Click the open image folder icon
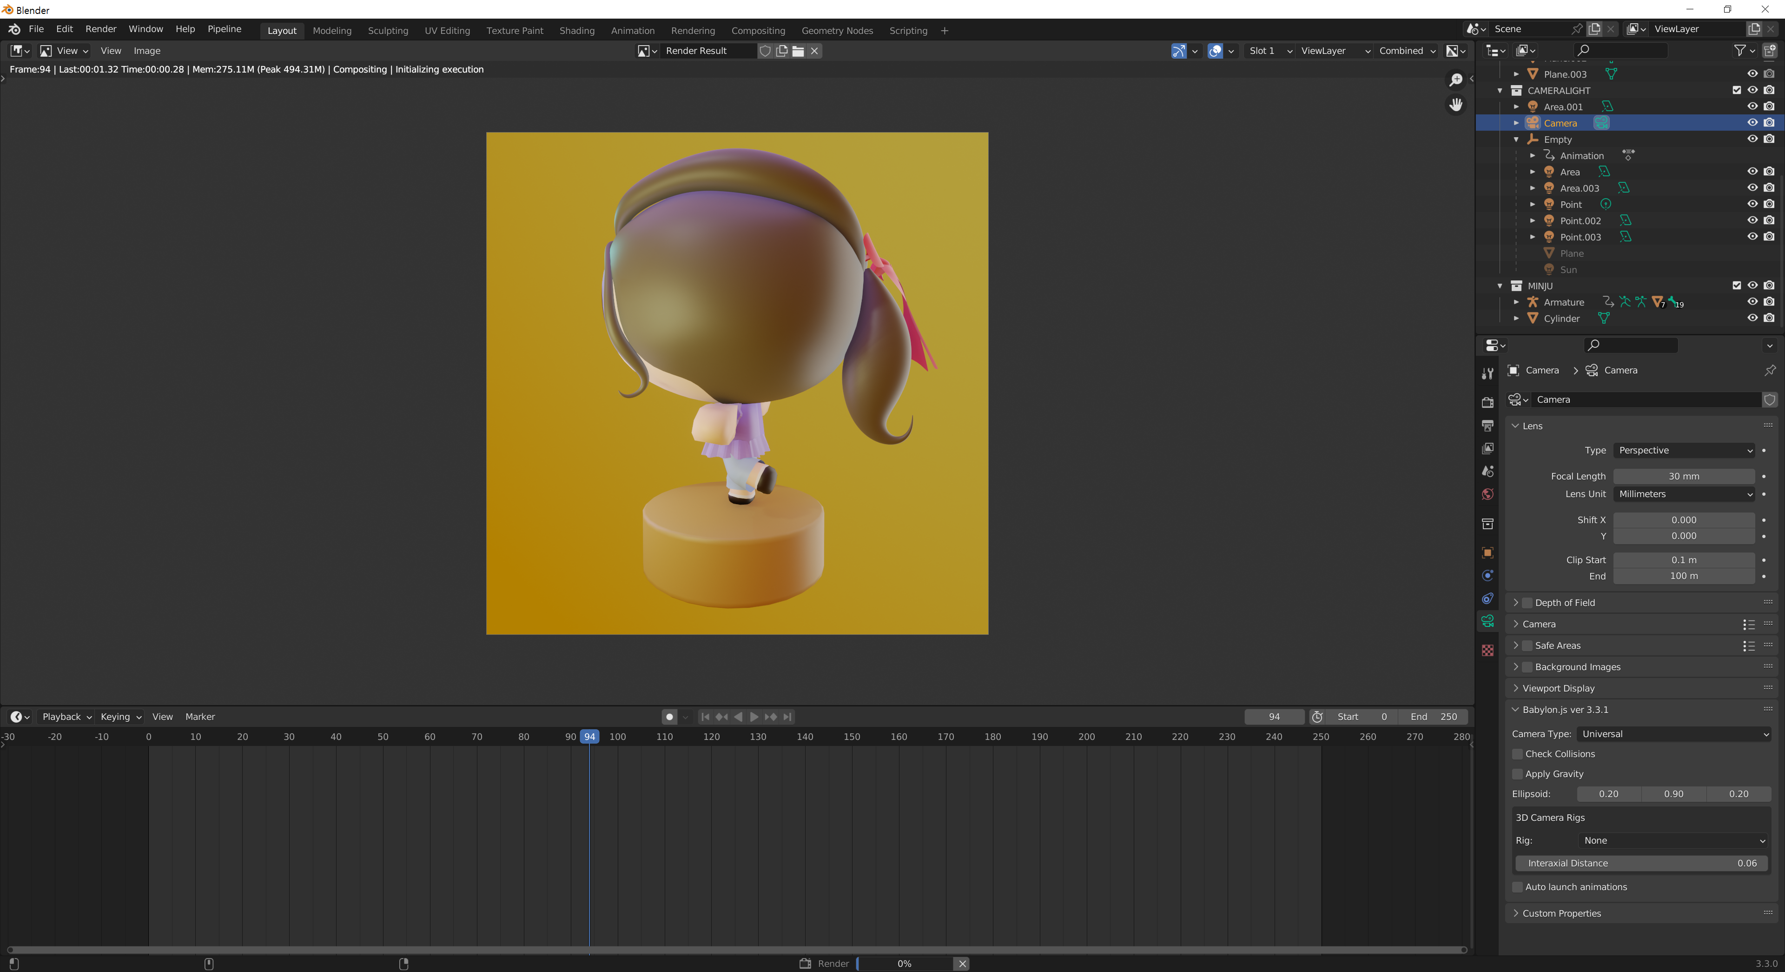 click(798, 51)
